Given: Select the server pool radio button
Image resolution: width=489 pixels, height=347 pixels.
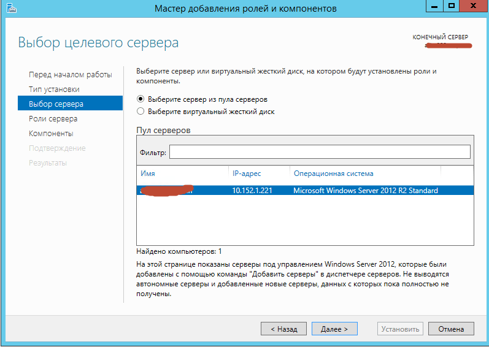Looking at the screenshot, I should [141, 99].
